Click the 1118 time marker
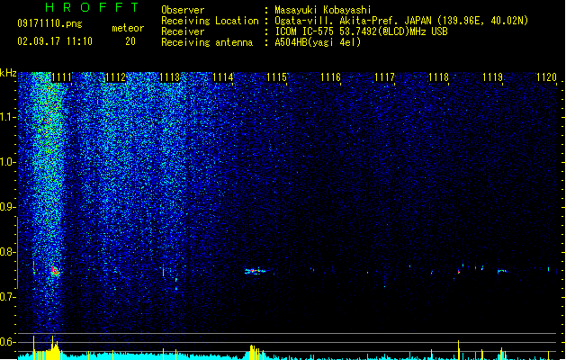Image resolution: width=566 pixels, height=360 pixels. tap(438, 77)
